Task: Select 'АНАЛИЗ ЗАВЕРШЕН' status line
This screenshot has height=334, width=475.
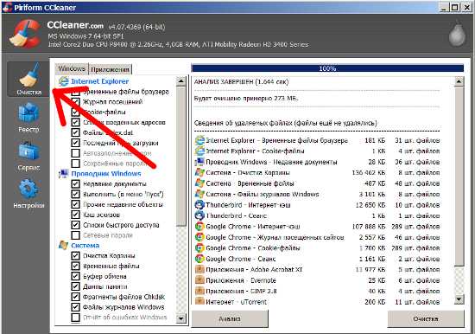Action: coord(241,81)
